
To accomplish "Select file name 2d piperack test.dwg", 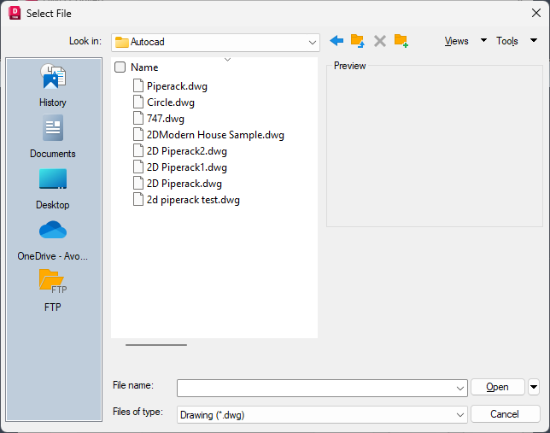I will pos(193,200).
